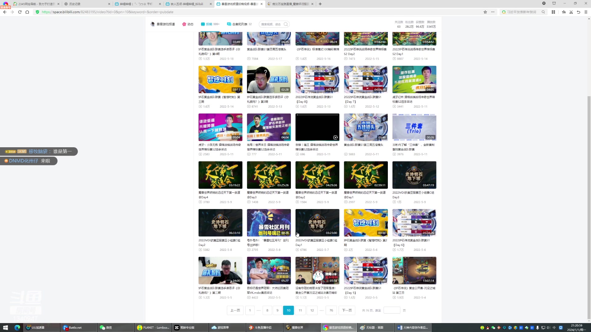This screenshot has width=591, height=332.
Task: Reload the page with the refresh icon
Action: 20,12
